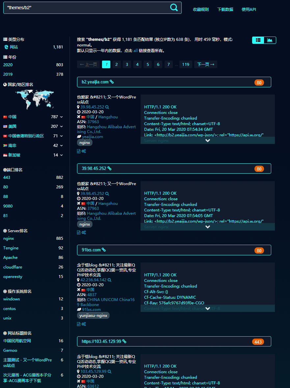Click the port 443 badge on https://103.45.129.99
This screenshot has width=290, height=388.
coord(258,342)
